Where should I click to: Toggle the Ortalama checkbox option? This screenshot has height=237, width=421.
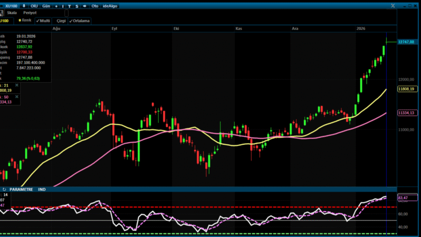point(80,21)
